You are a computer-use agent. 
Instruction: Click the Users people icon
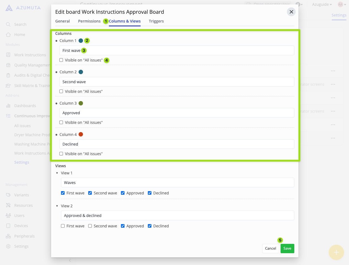(x=8, y=216)
